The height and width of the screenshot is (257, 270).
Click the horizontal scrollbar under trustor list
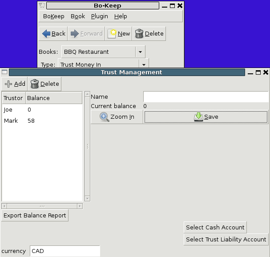(x=42, y=206)
